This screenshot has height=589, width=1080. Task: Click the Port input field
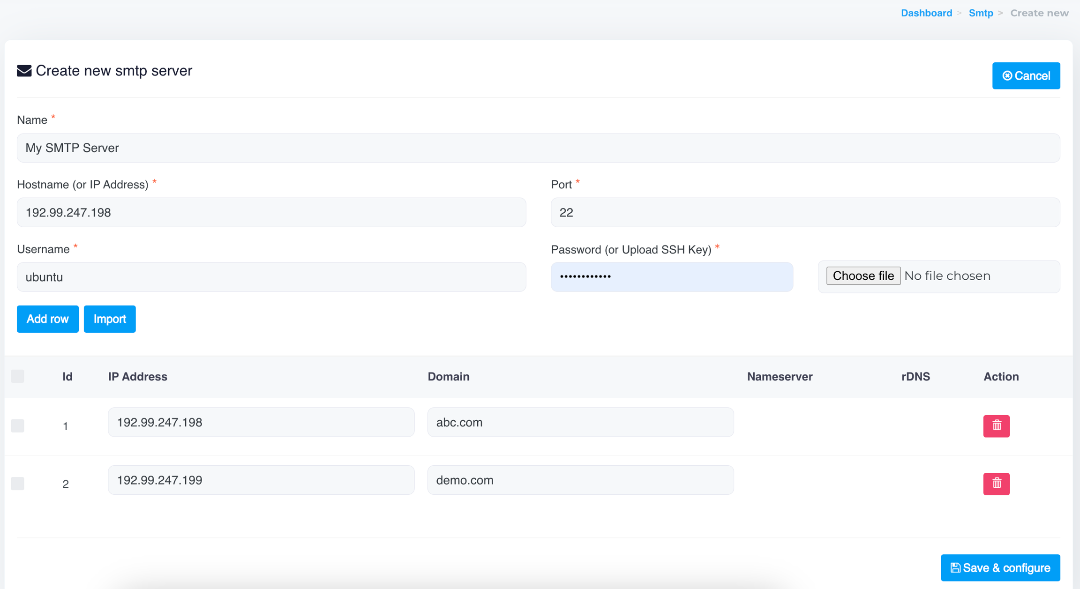click(x=805, y=212)
